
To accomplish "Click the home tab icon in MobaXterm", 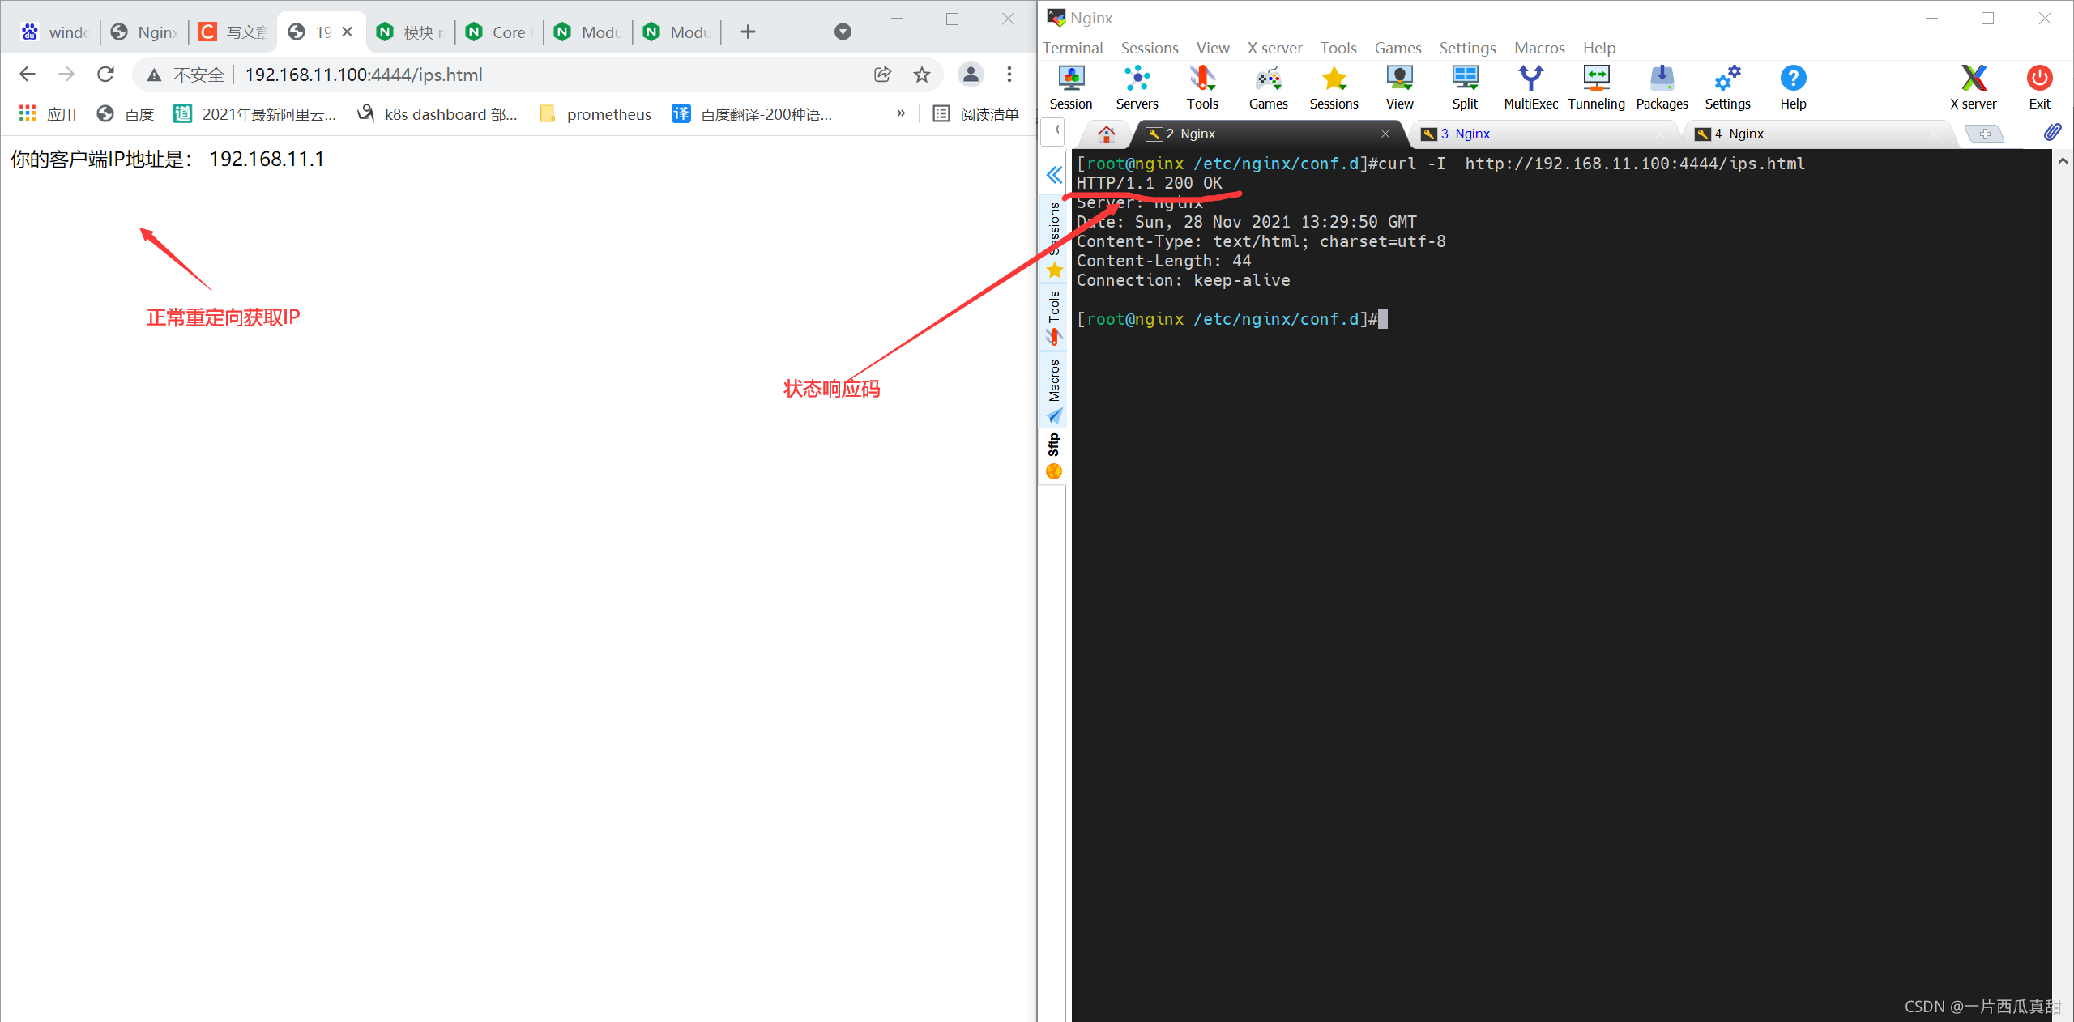I will point(1106,134).
